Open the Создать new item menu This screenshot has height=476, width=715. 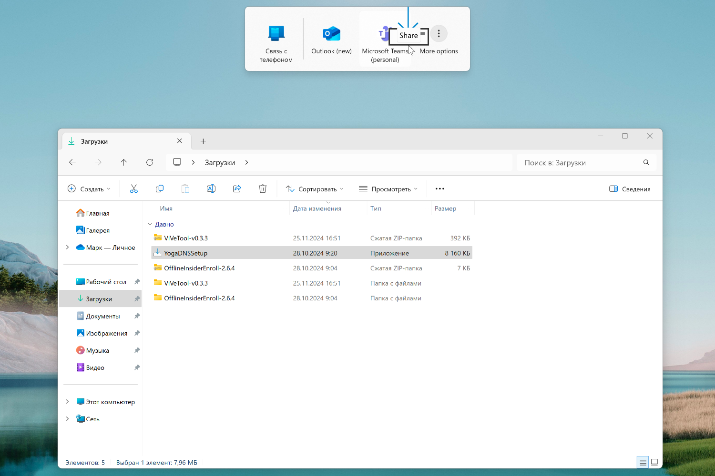click(89, 189)
